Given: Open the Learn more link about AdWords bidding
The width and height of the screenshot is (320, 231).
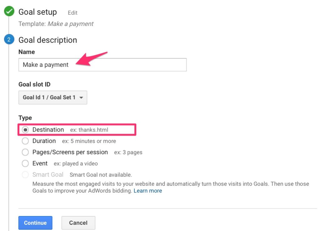Looking at the screenshot, I should pos(148,191).
